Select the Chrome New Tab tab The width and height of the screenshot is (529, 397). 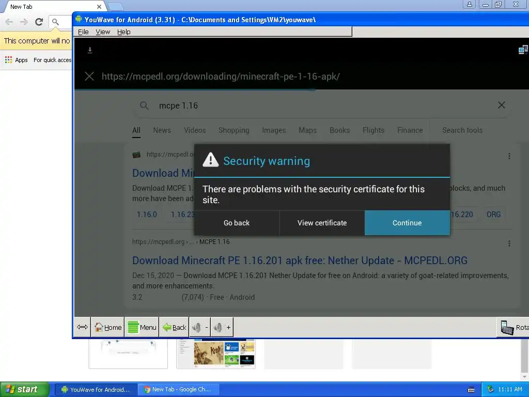[x=54, y=7]
